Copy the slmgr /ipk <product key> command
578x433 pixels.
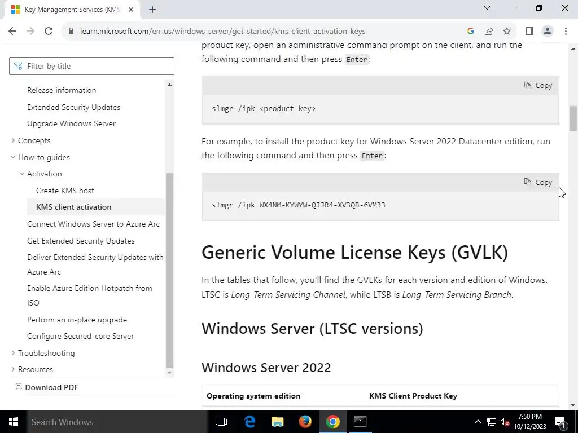point(538,86)
